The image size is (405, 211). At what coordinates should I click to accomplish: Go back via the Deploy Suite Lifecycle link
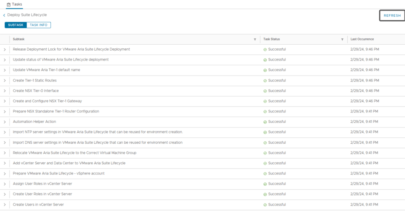pos(27,15)
